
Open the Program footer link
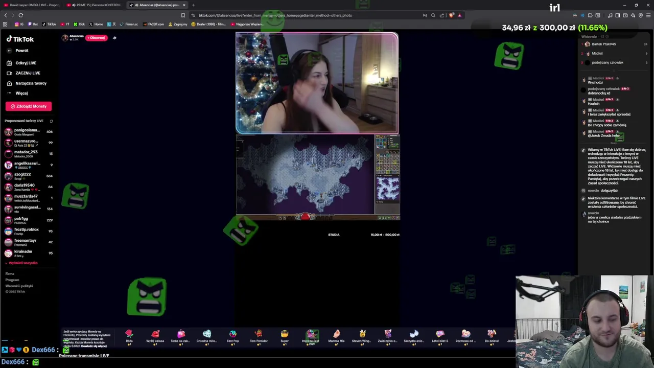12,280
